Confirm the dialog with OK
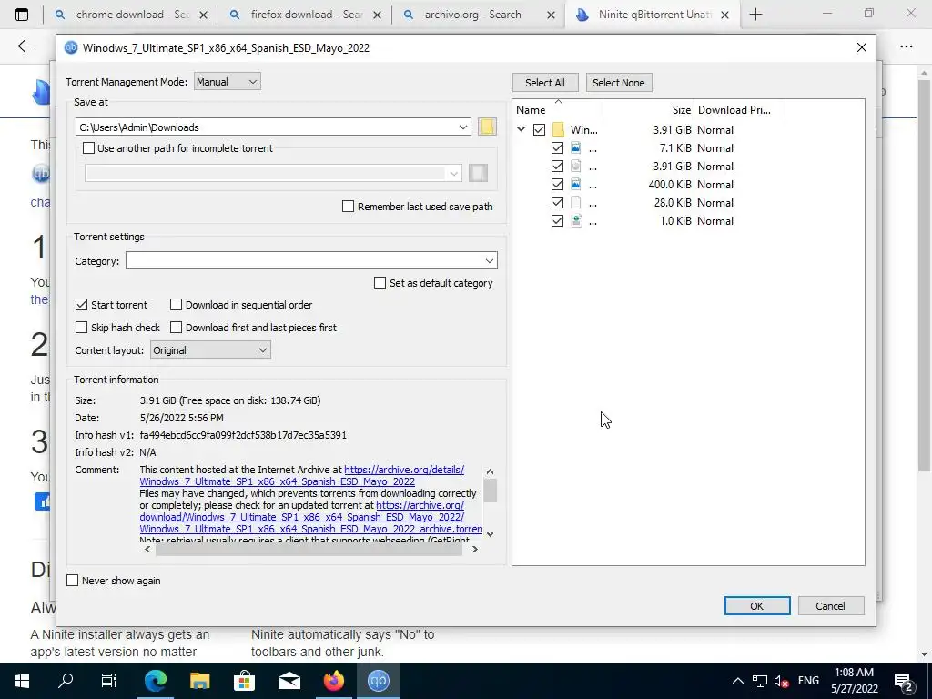Viewport: 932px width, 699px height. coord(756,605)
